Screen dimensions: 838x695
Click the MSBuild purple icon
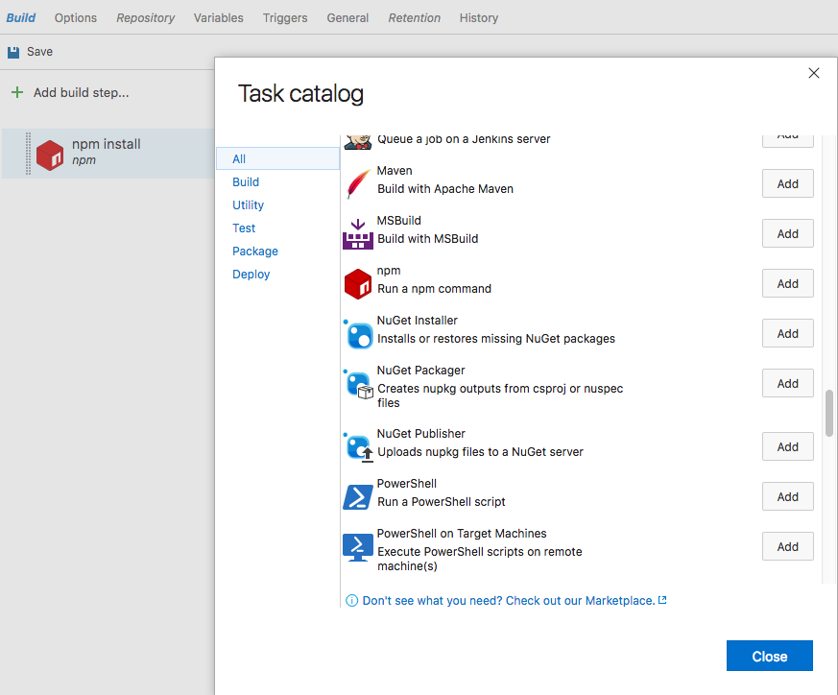[357, 233]
